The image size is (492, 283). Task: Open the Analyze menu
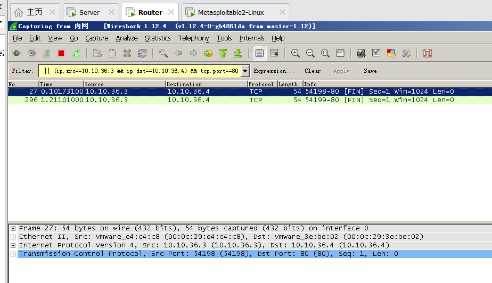pos(127,38)
